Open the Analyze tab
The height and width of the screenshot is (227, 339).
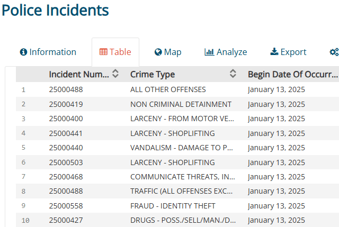point(226,52)
